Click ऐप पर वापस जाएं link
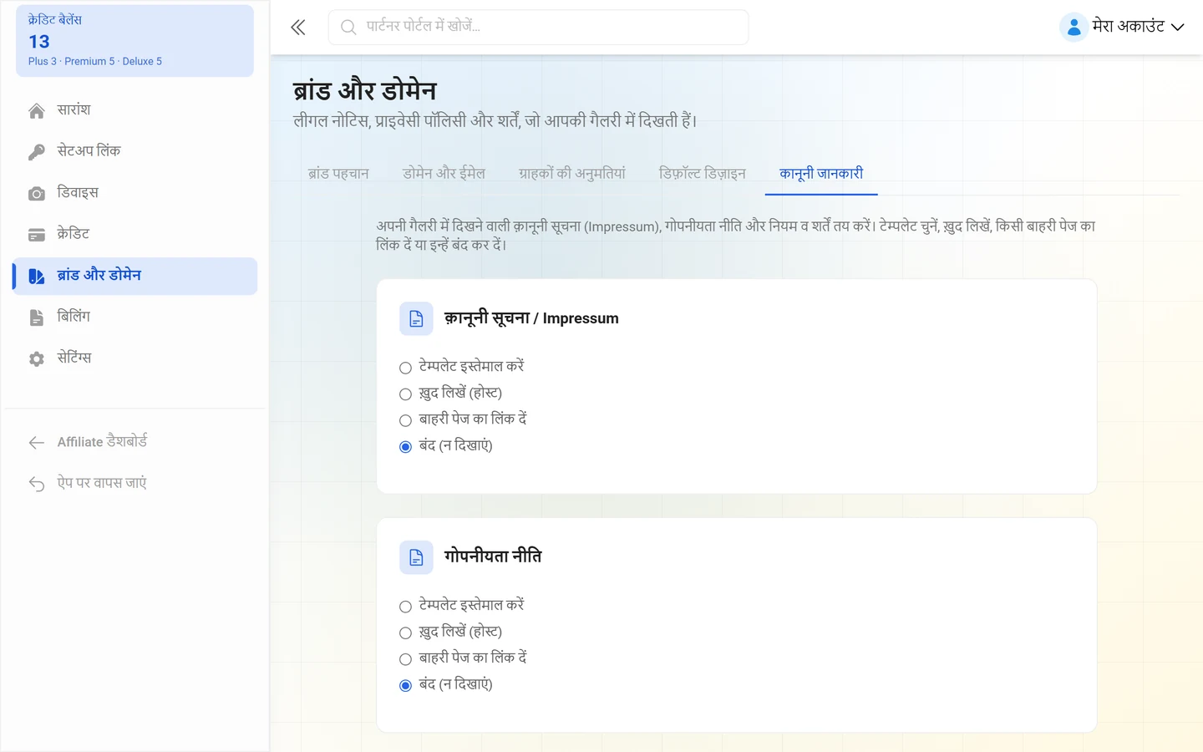1203x752 pixels. tap(135, 484)
